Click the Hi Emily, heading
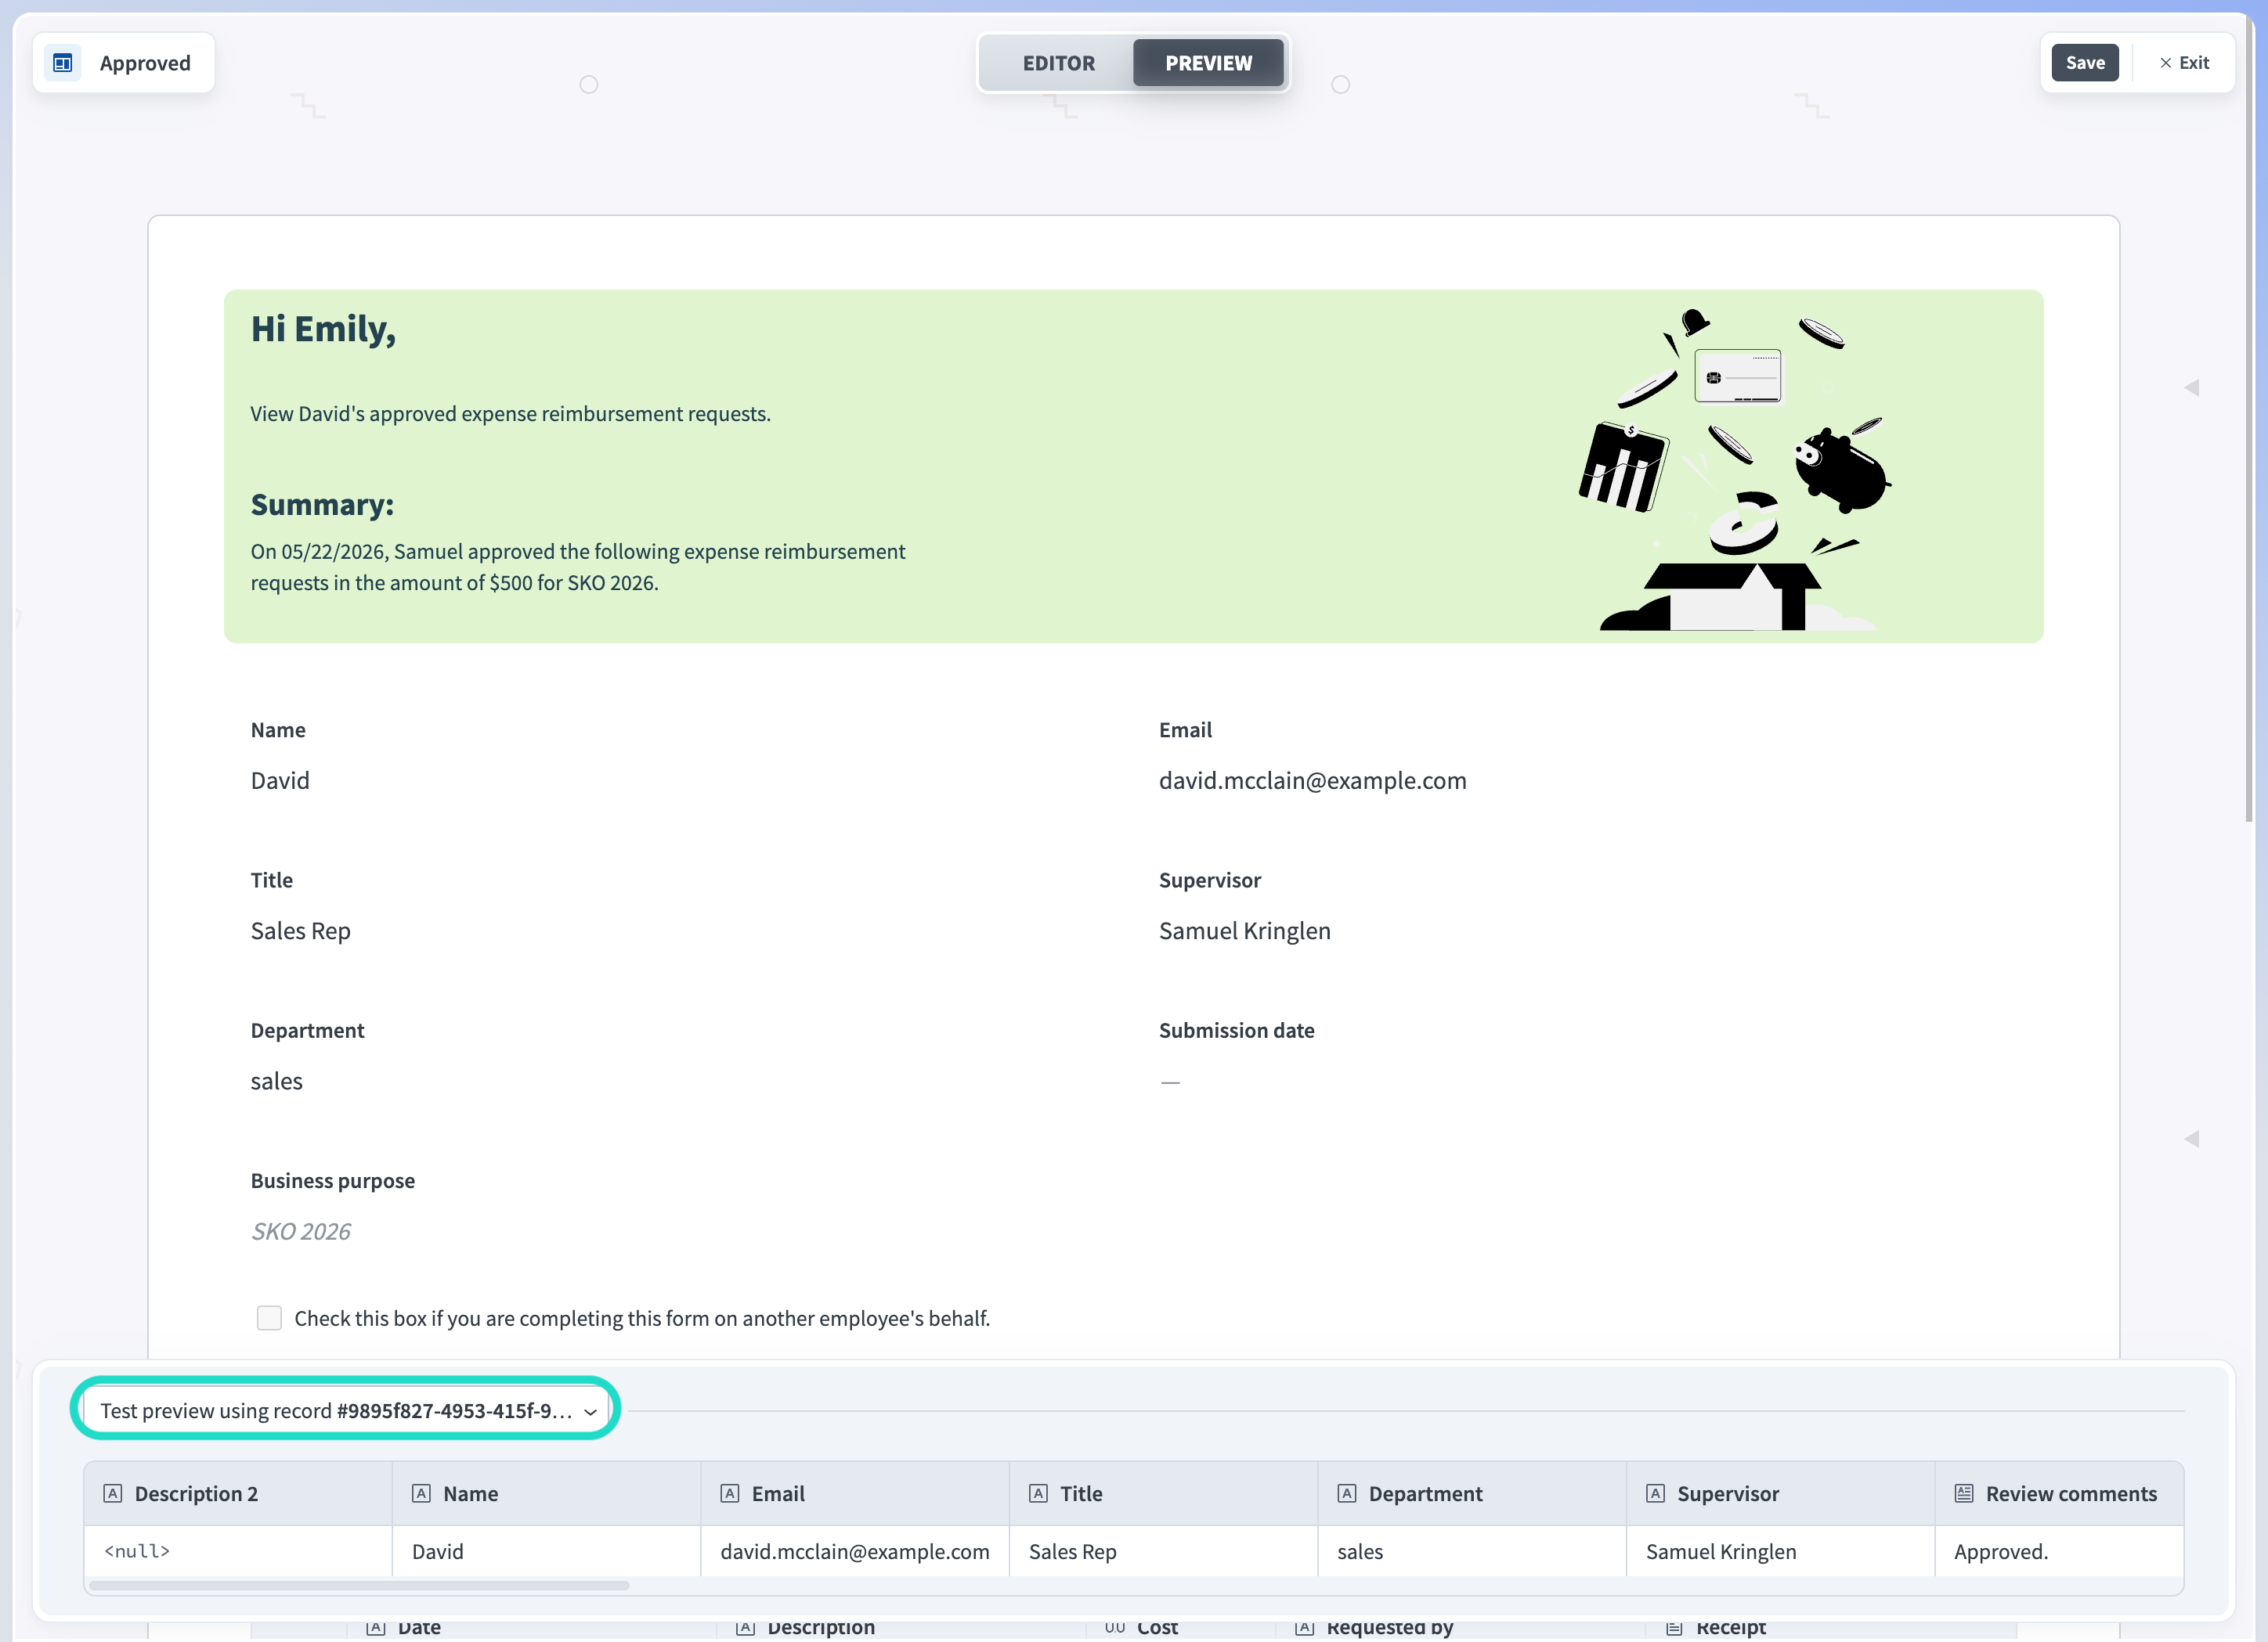This screenshot has height=1642, width=2268. point(323,329)
